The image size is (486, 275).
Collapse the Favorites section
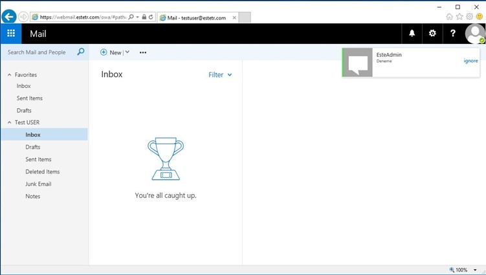[x=9, y=74]
